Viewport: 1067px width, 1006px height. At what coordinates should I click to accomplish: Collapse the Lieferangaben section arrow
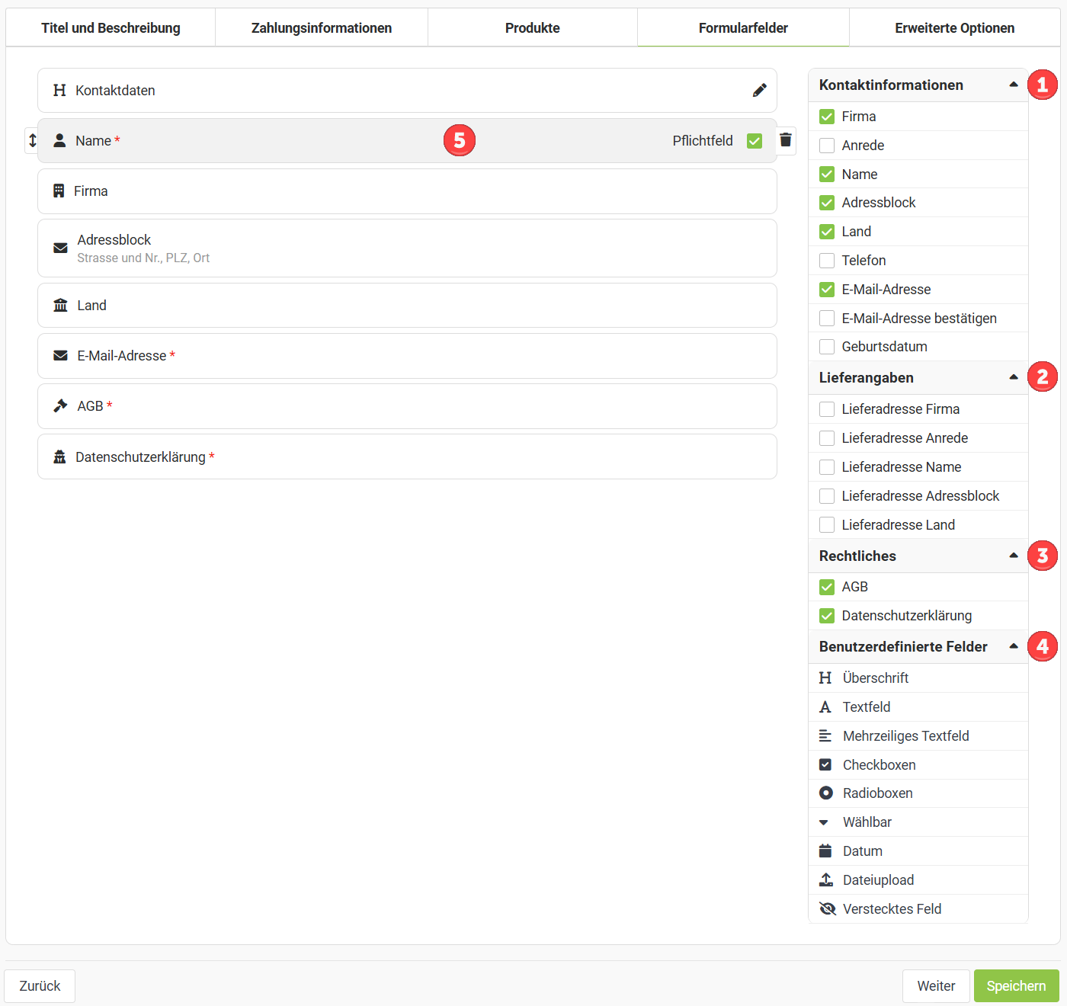[1013, 378]
